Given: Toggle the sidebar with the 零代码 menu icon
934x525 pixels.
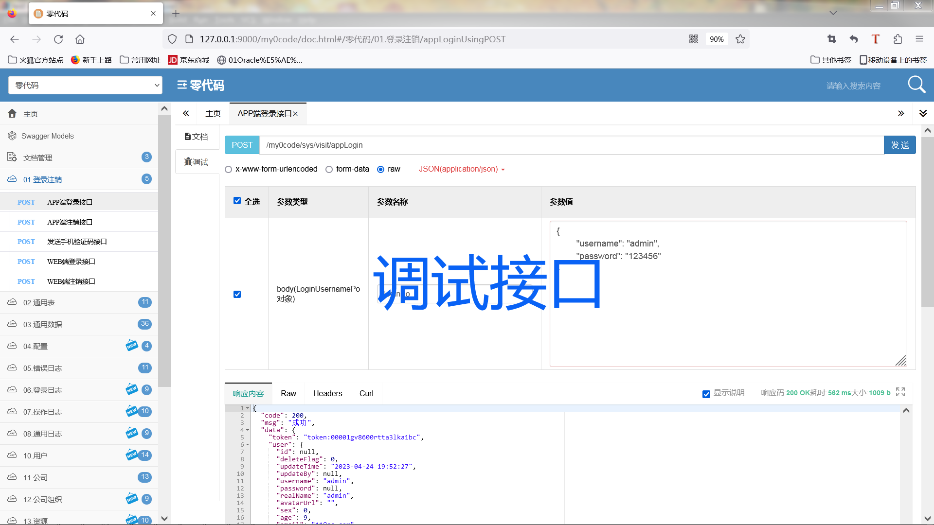Looking at the screenshot, I should tap(181, 85).
